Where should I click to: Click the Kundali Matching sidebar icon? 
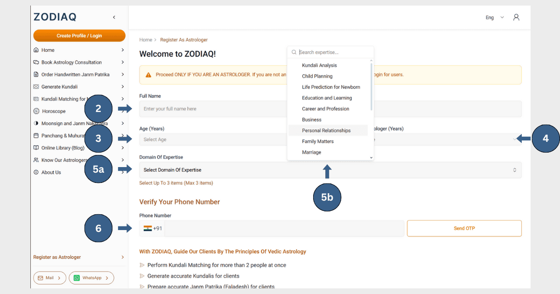tap(36, 99)
